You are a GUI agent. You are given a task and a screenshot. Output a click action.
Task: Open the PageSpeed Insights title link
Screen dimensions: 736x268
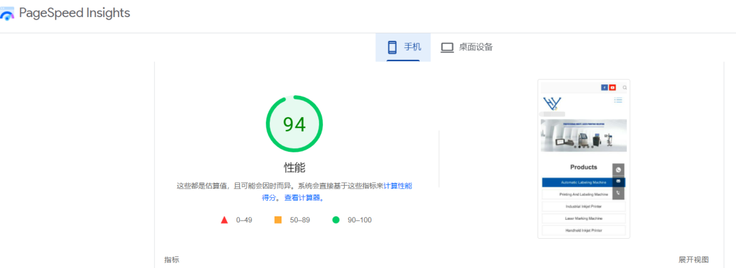pos(74,13)
